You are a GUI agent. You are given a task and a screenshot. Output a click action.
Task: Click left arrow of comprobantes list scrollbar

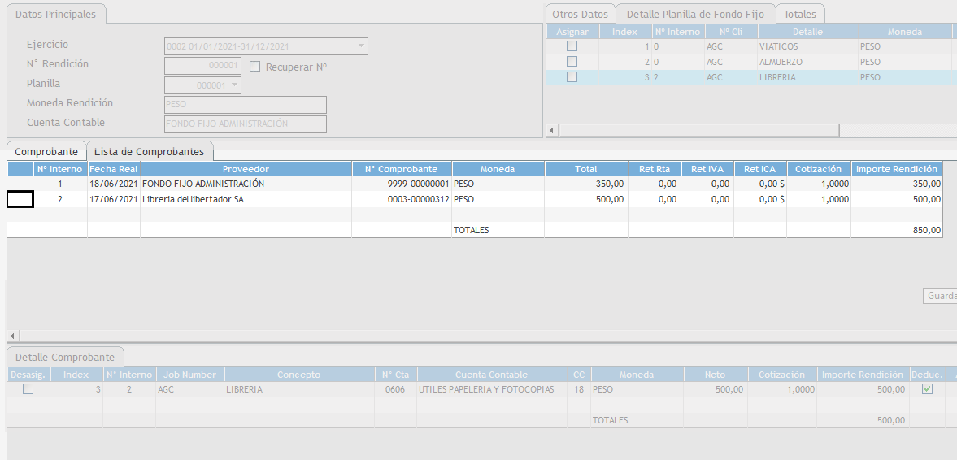click(x=12, y=336)
